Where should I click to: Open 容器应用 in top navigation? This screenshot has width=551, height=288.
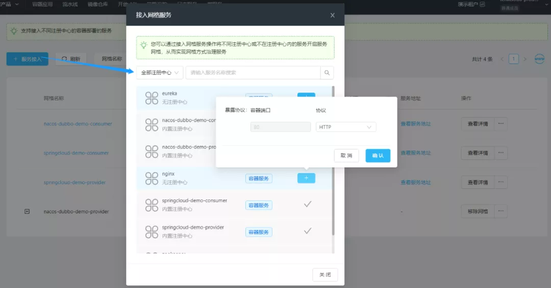(42, 4)
